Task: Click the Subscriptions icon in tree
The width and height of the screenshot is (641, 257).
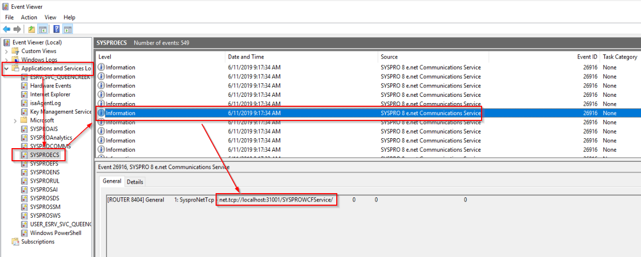Action: [16, 242]
